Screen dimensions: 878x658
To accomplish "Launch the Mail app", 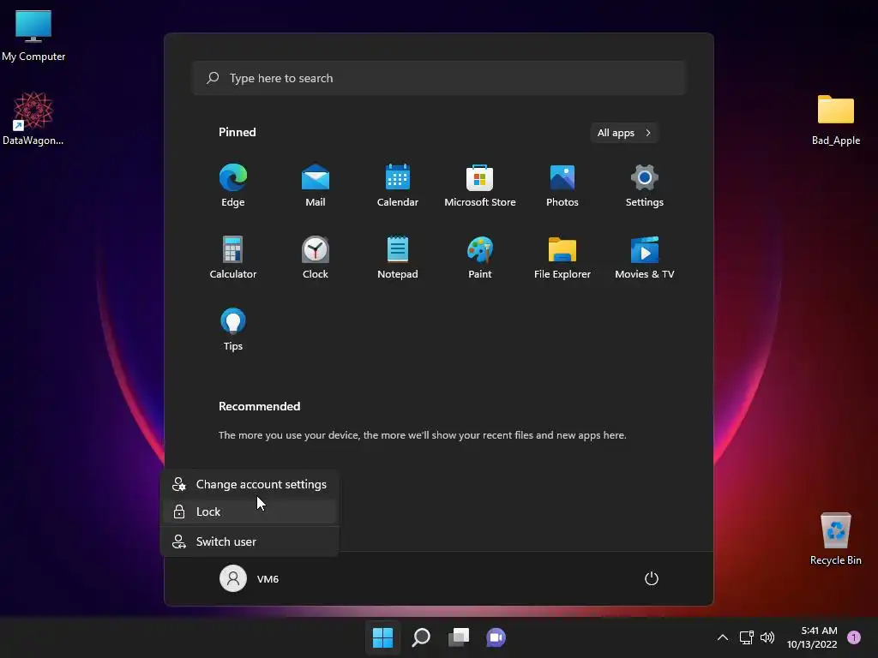I will 316,185.
